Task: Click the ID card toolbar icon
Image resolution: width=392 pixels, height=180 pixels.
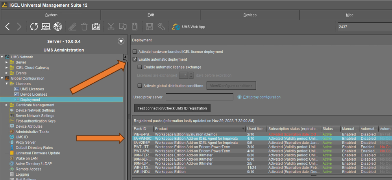Action: click(96, 27)
